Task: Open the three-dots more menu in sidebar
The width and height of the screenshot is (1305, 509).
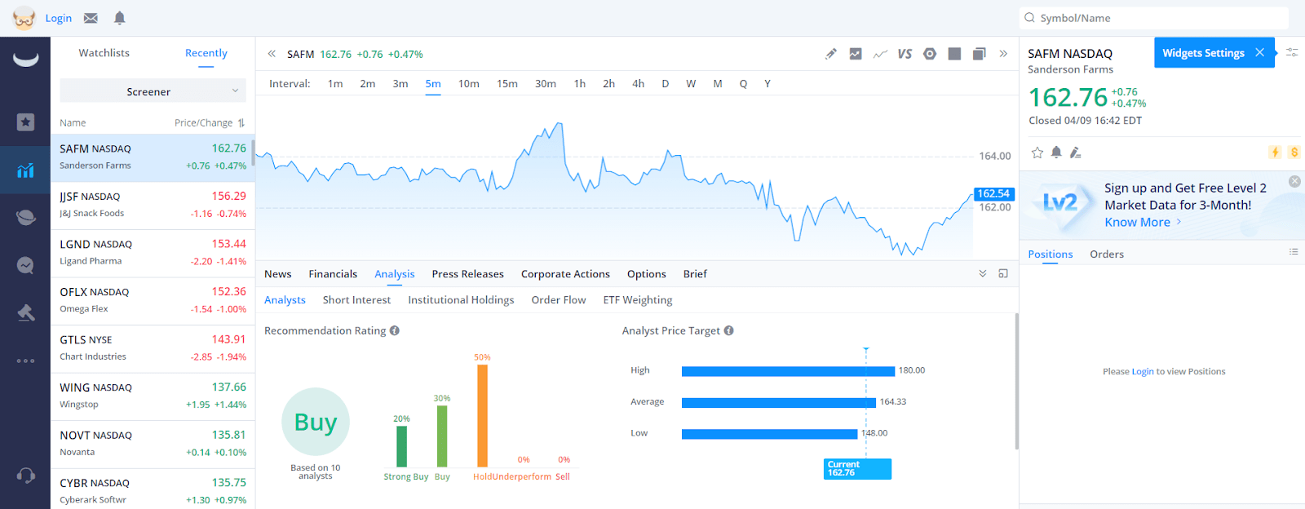Action: (25, 361)
